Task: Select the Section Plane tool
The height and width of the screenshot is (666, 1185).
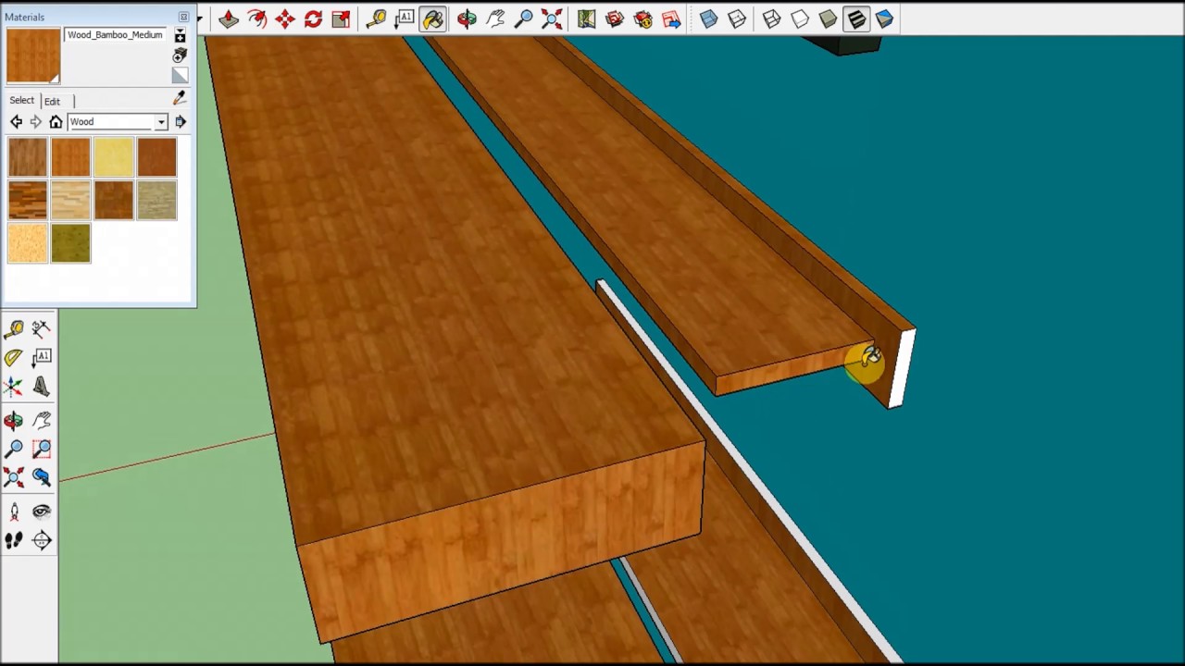Action: click(x=41, y=541)
